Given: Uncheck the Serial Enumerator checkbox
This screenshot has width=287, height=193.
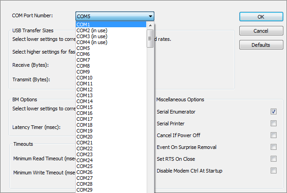Looking at the screenshot, I should pyautogui.click(x=274, y=112).
